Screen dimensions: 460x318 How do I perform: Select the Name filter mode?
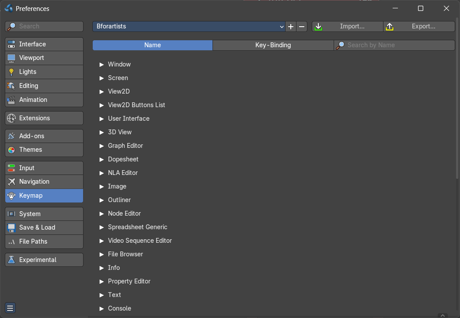(x=153, y=45)
